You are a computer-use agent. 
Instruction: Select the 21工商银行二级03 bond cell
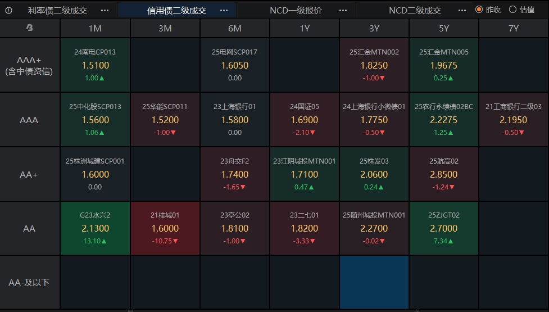[x=514, y=119]
